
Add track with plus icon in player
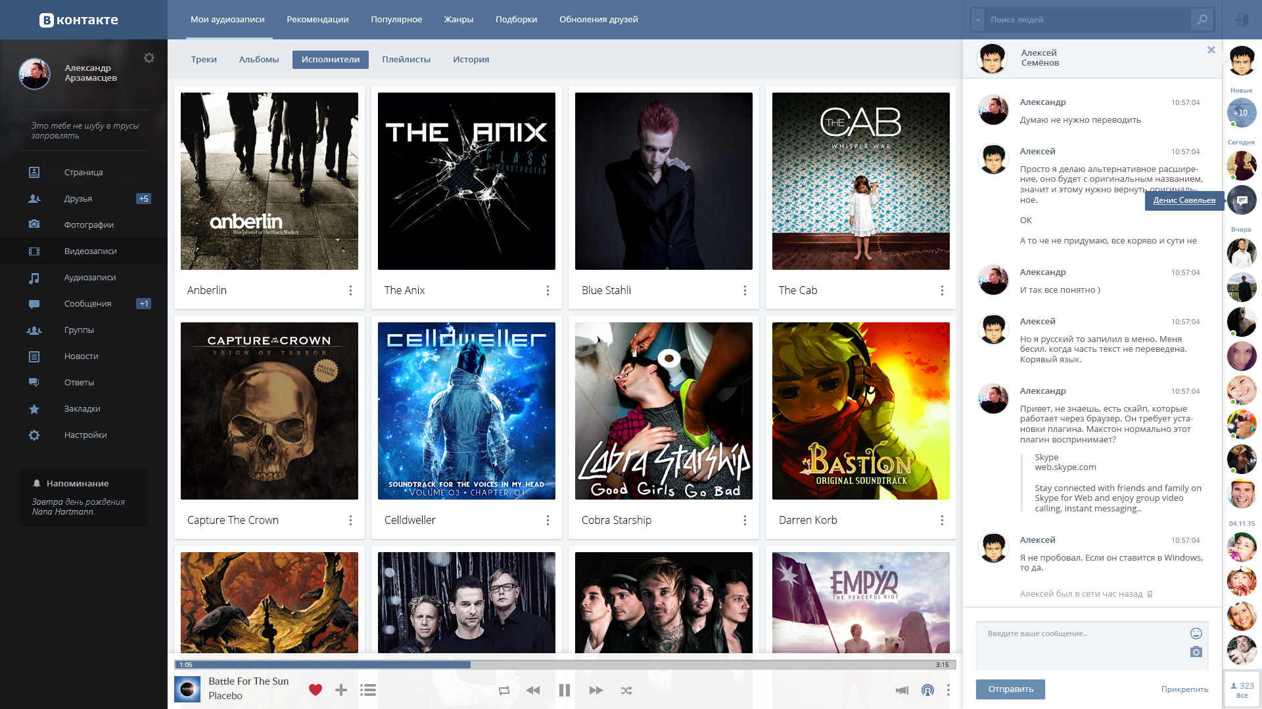click(x=341, y=690)
